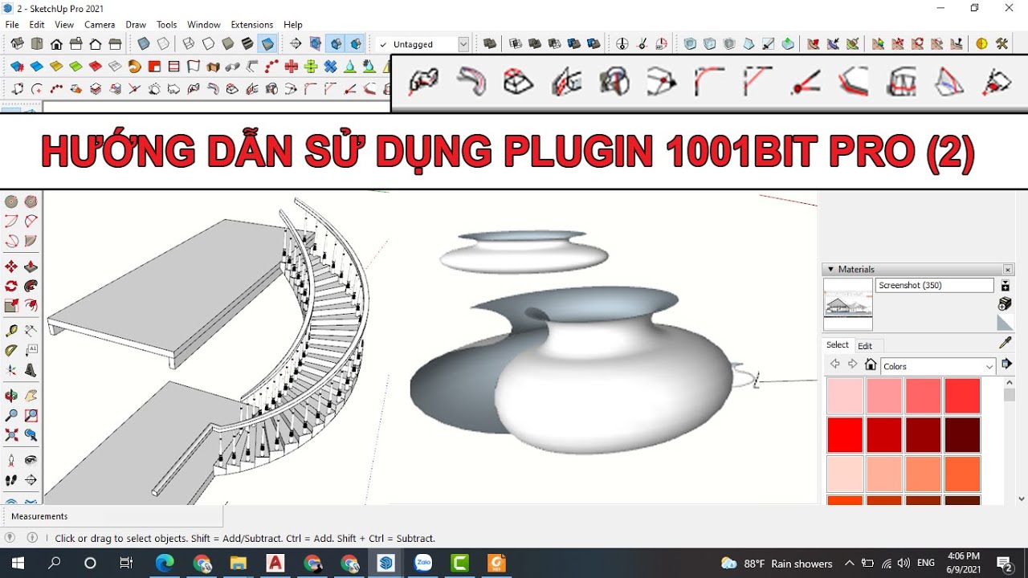Select the Tape Measure tool
Screen dimensions: 1028x578
point(11,331)
